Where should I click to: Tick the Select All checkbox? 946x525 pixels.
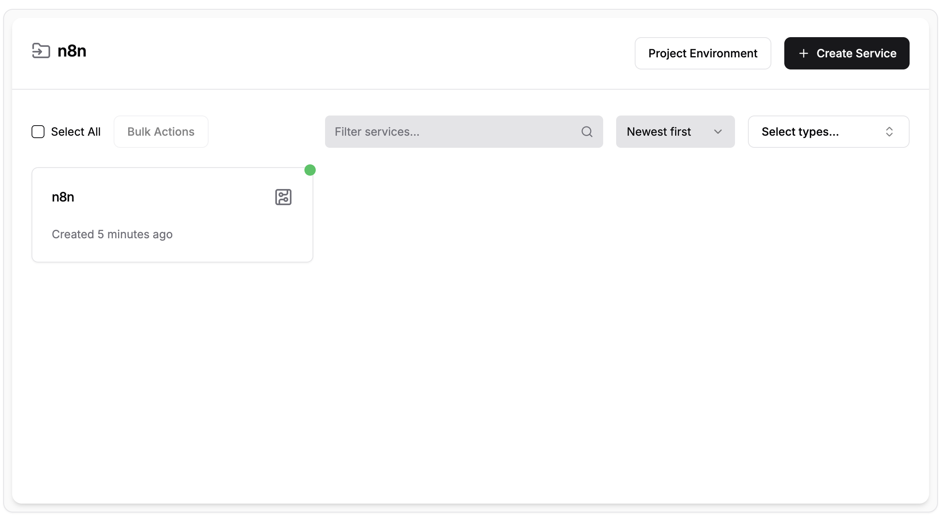pyautogui.click(x=38, y=132)
